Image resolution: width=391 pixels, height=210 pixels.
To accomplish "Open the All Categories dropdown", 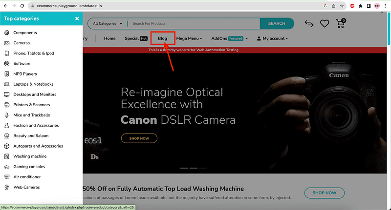I will click(108, 23).
